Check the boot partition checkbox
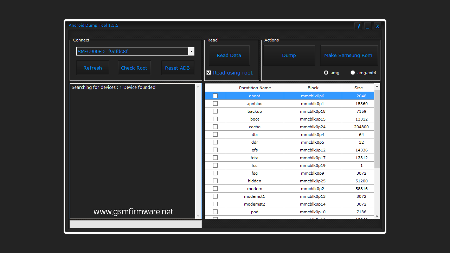 coord(215,119)
